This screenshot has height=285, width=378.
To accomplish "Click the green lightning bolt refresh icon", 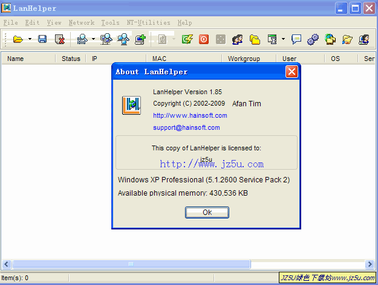I will point(187,39).
